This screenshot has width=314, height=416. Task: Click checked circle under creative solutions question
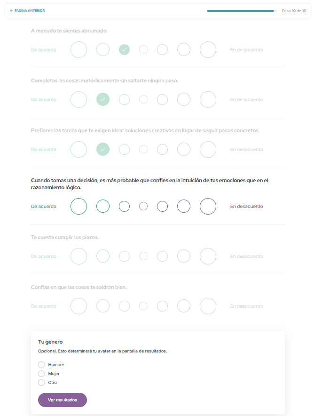(x=103, y=149)
